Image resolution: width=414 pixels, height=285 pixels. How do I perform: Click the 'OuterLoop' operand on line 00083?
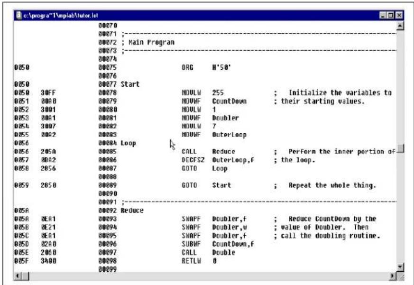click(229, 135)
